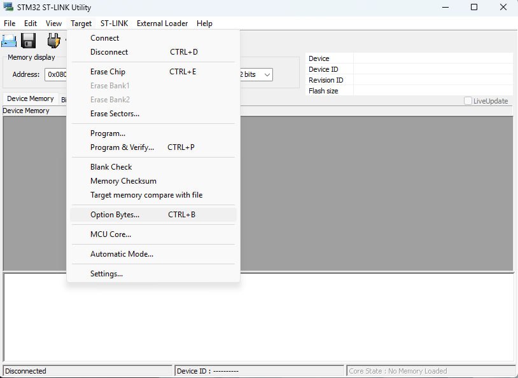The height and width of the screenshot is (378, 518).
Task: Choose Disconnect from the Target menu
Action: coord(153,52)
